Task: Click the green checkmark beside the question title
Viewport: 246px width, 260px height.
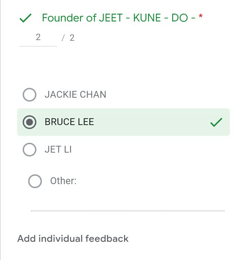Action: pos(26,18)
